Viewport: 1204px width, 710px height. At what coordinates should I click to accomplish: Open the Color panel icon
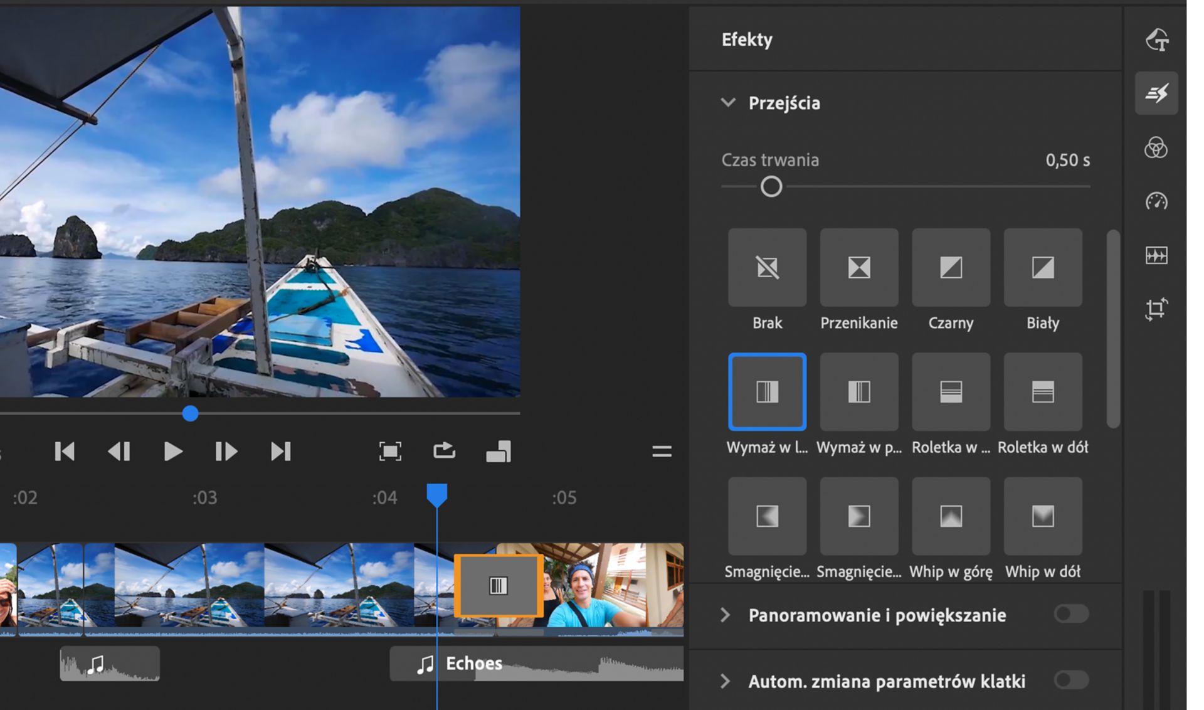(x=1156, y=148)
